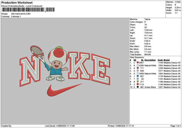
Task: Click the 'Production Worksheet' title
Action: click(17, 3)
